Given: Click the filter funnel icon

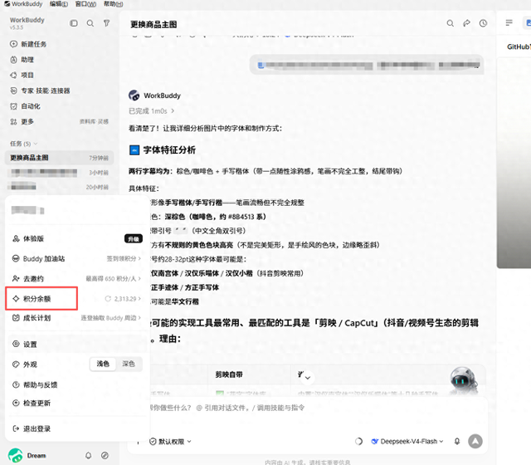Looking at the screenshot, I should 107,23.
